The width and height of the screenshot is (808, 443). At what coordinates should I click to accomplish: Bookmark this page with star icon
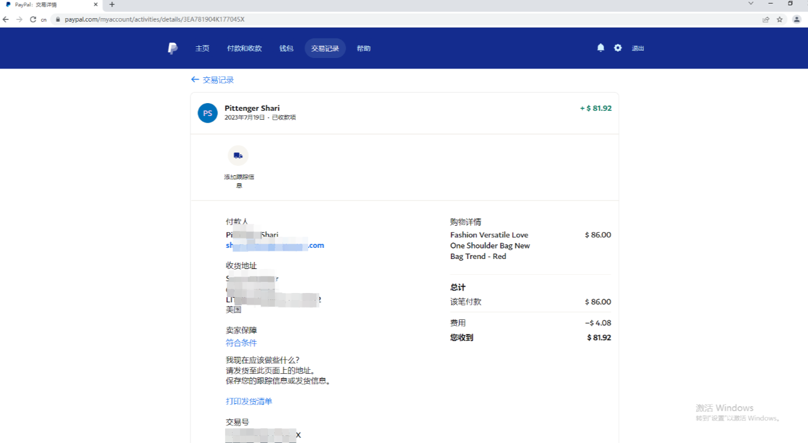click(779, 19)
